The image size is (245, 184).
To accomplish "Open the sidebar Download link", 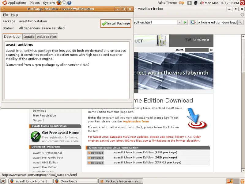I will [x=40, y=111].
